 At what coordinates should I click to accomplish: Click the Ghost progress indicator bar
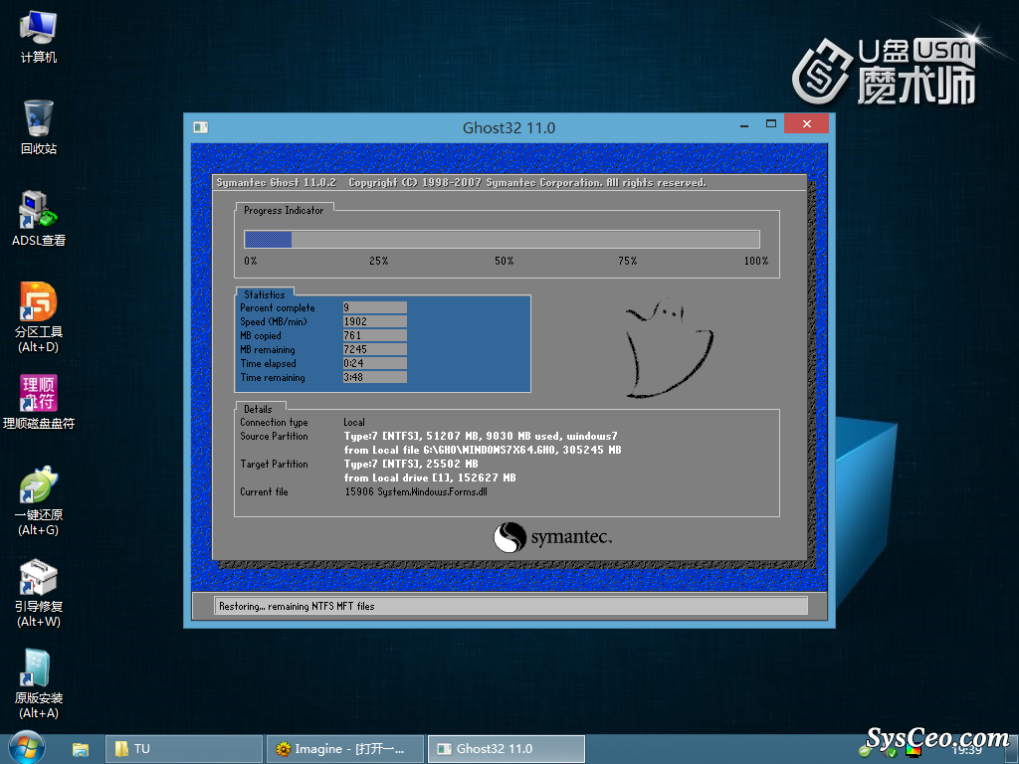coord(502,239)
